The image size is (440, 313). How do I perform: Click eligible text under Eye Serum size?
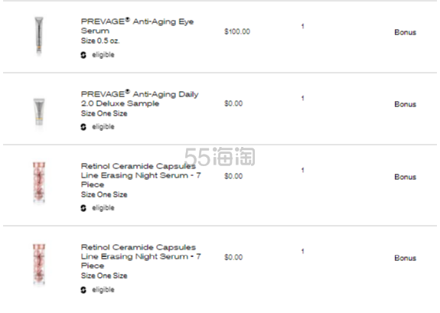(103, 55)
